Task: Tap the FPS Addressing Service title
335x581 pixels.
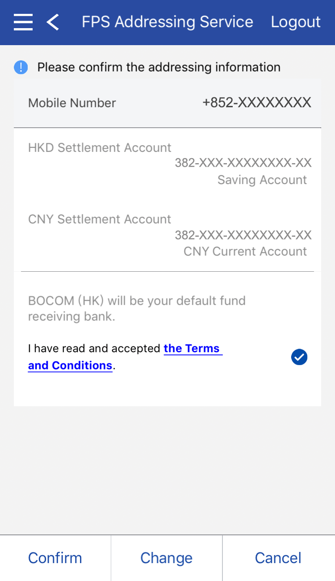Action: click(167, 22)
